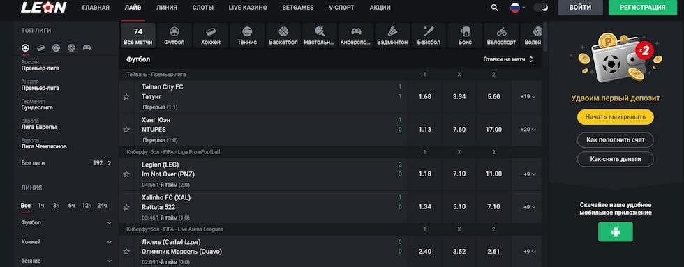Expand Все лиги 192 list
This screenshot has height=267, width=684.
click(x=66, y=163)
